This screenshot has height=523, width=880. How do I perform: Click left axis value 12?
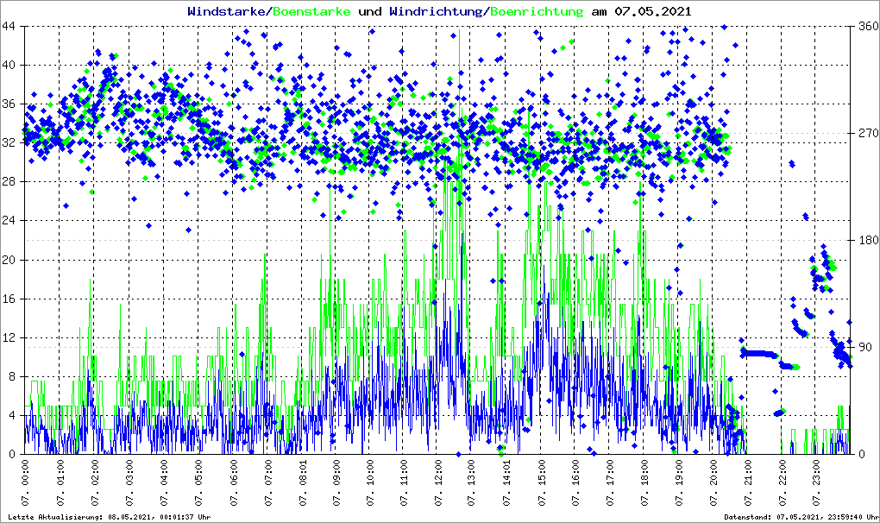9,337
